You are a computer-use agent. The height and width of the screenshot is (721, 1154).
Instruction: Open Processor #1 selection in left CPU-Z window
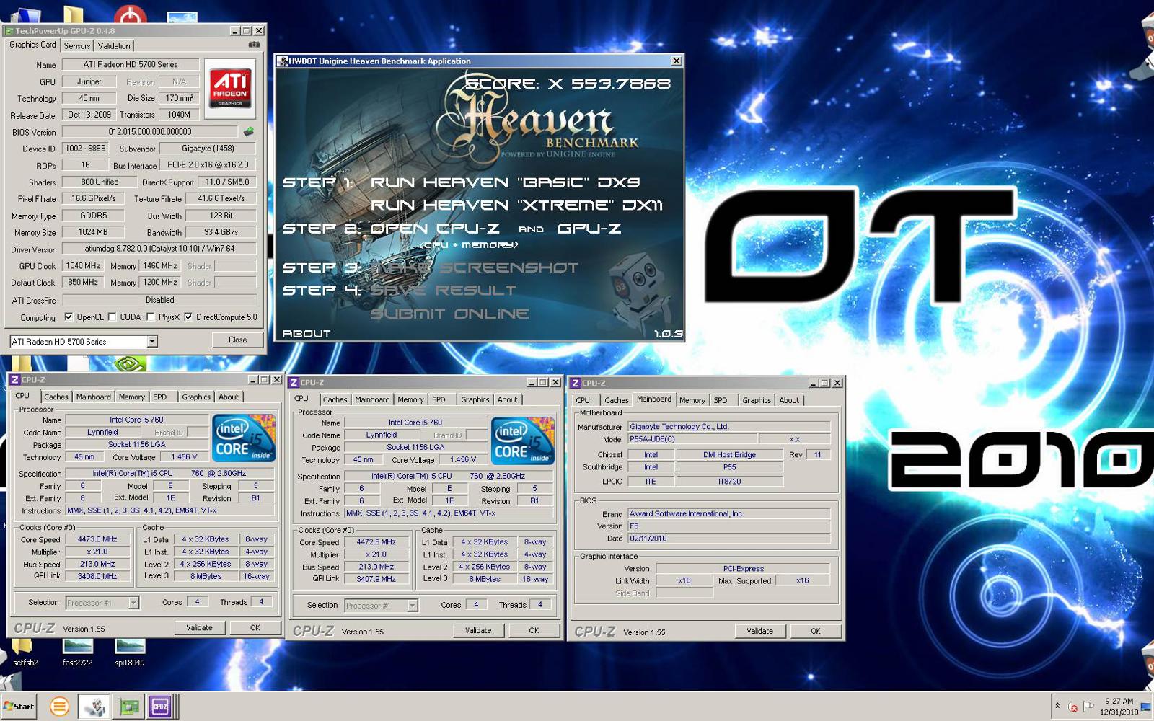pyautogui.click(x=102, y=603)
